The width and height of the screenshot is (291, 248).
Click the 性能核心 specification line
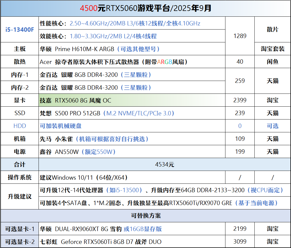(132, 23)
